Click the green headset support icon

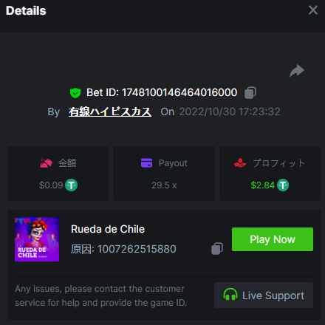pos(230,295)
